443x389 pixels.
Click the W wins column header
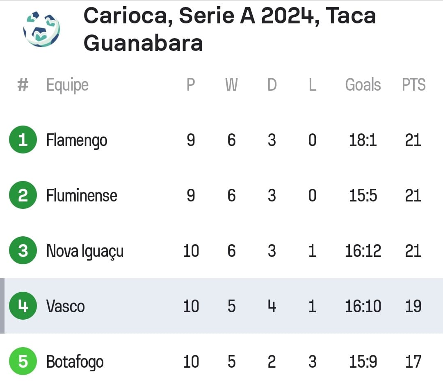(x=231, y=85)
